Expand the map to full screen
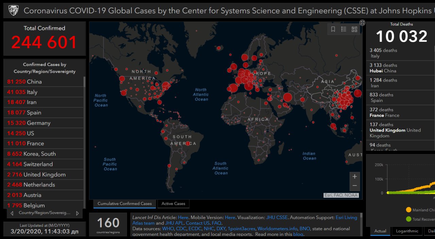Screen dimensions: 435x239 pyautogui.click(x=362, y=23)
